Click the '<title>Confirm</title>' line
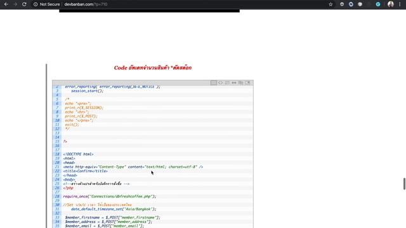 coord(85,171)
